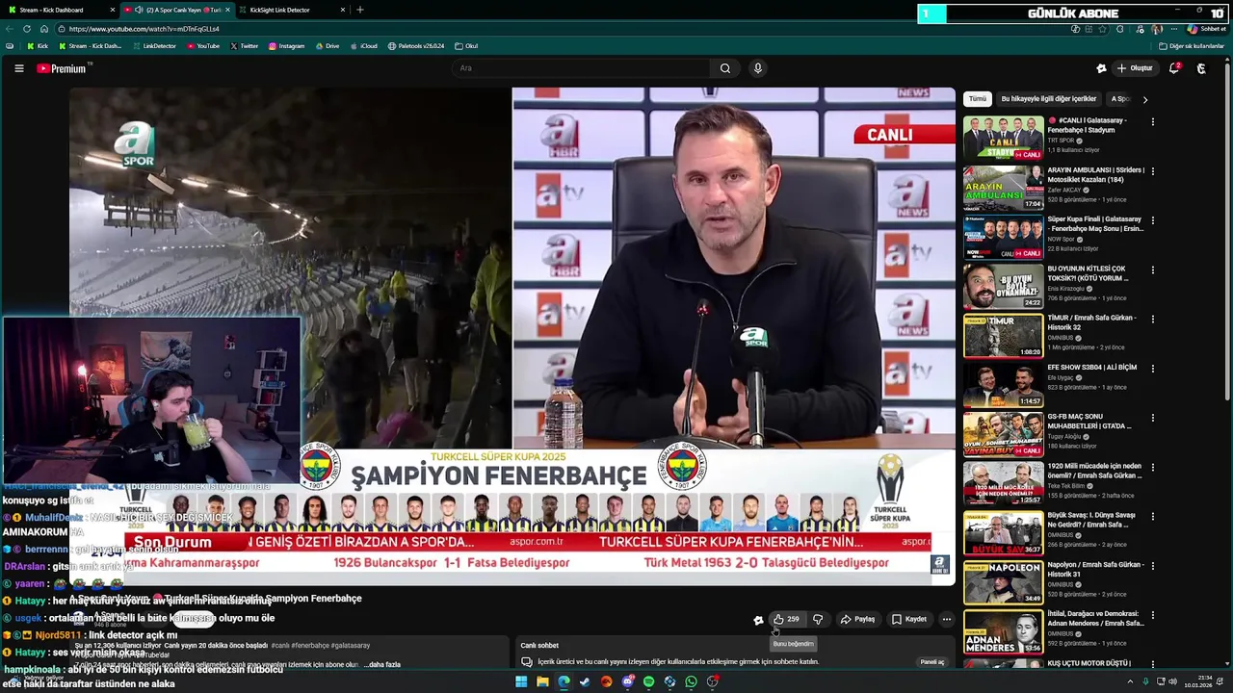Open Kick bookmark
The height and width of the screenshot is (693, 1233).
[38, 46]
